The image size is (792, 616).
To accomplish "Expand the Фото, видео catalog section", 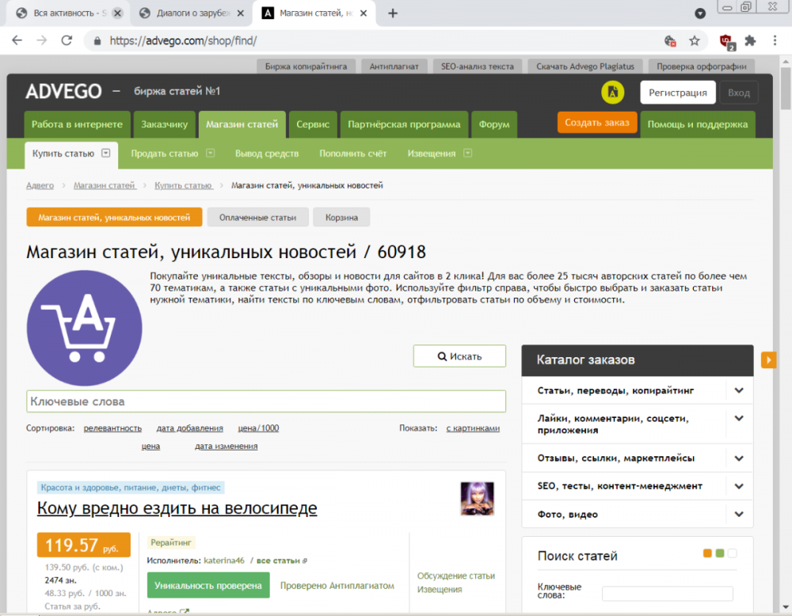I will tap(739, 514).
